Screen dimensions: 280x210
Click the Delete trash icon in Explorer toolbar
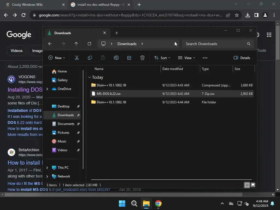pyautogui.click(x=142, y=58)
